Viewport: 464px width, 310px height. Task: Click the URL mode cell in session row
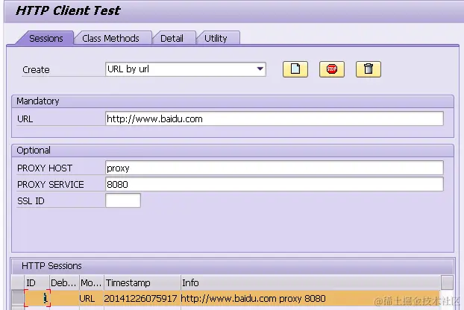point(91,299)
